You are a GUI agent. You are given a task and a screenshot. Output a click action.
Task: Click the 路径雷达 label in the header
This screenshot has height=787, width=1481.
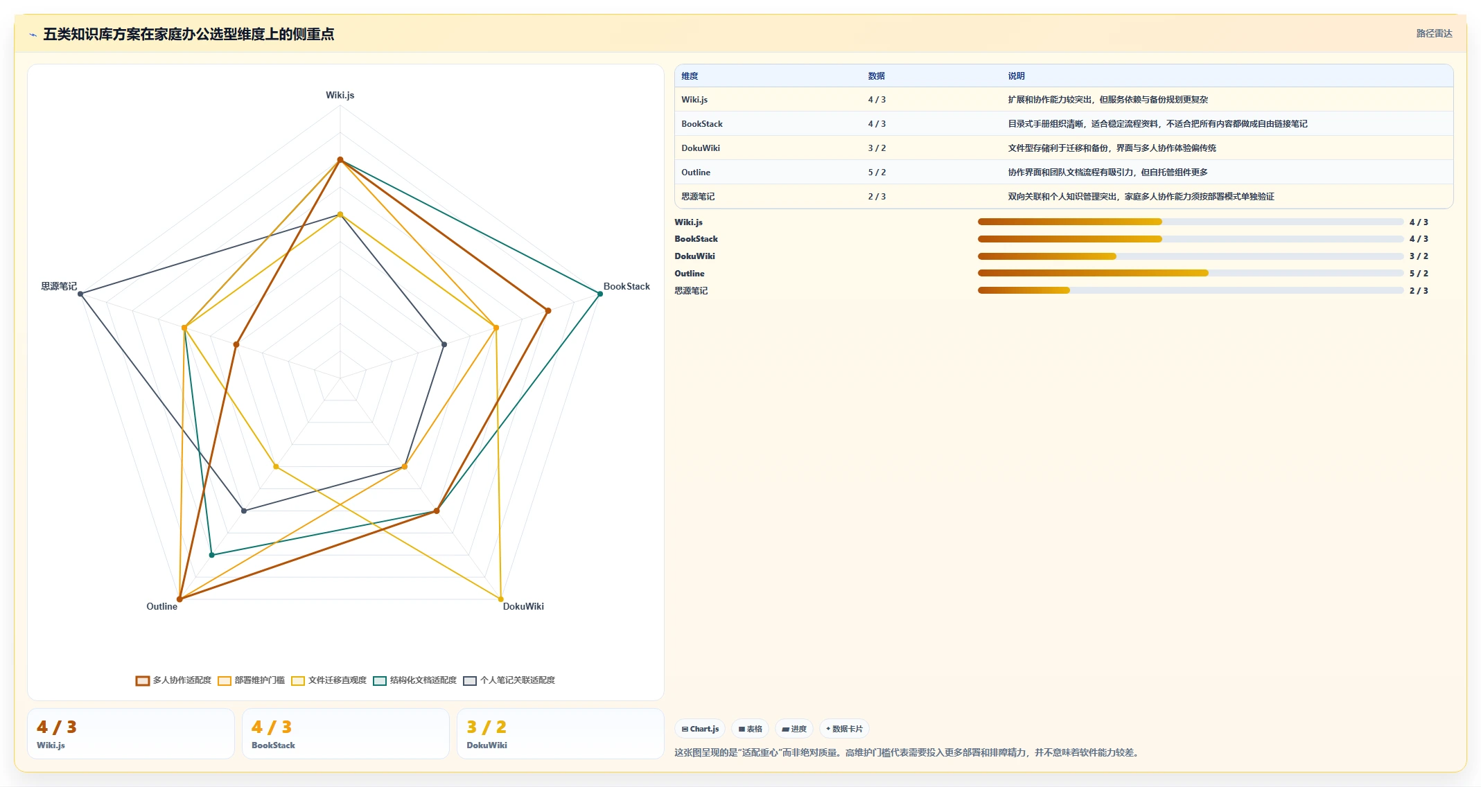pyautogui.click(x=1434, y=33)
